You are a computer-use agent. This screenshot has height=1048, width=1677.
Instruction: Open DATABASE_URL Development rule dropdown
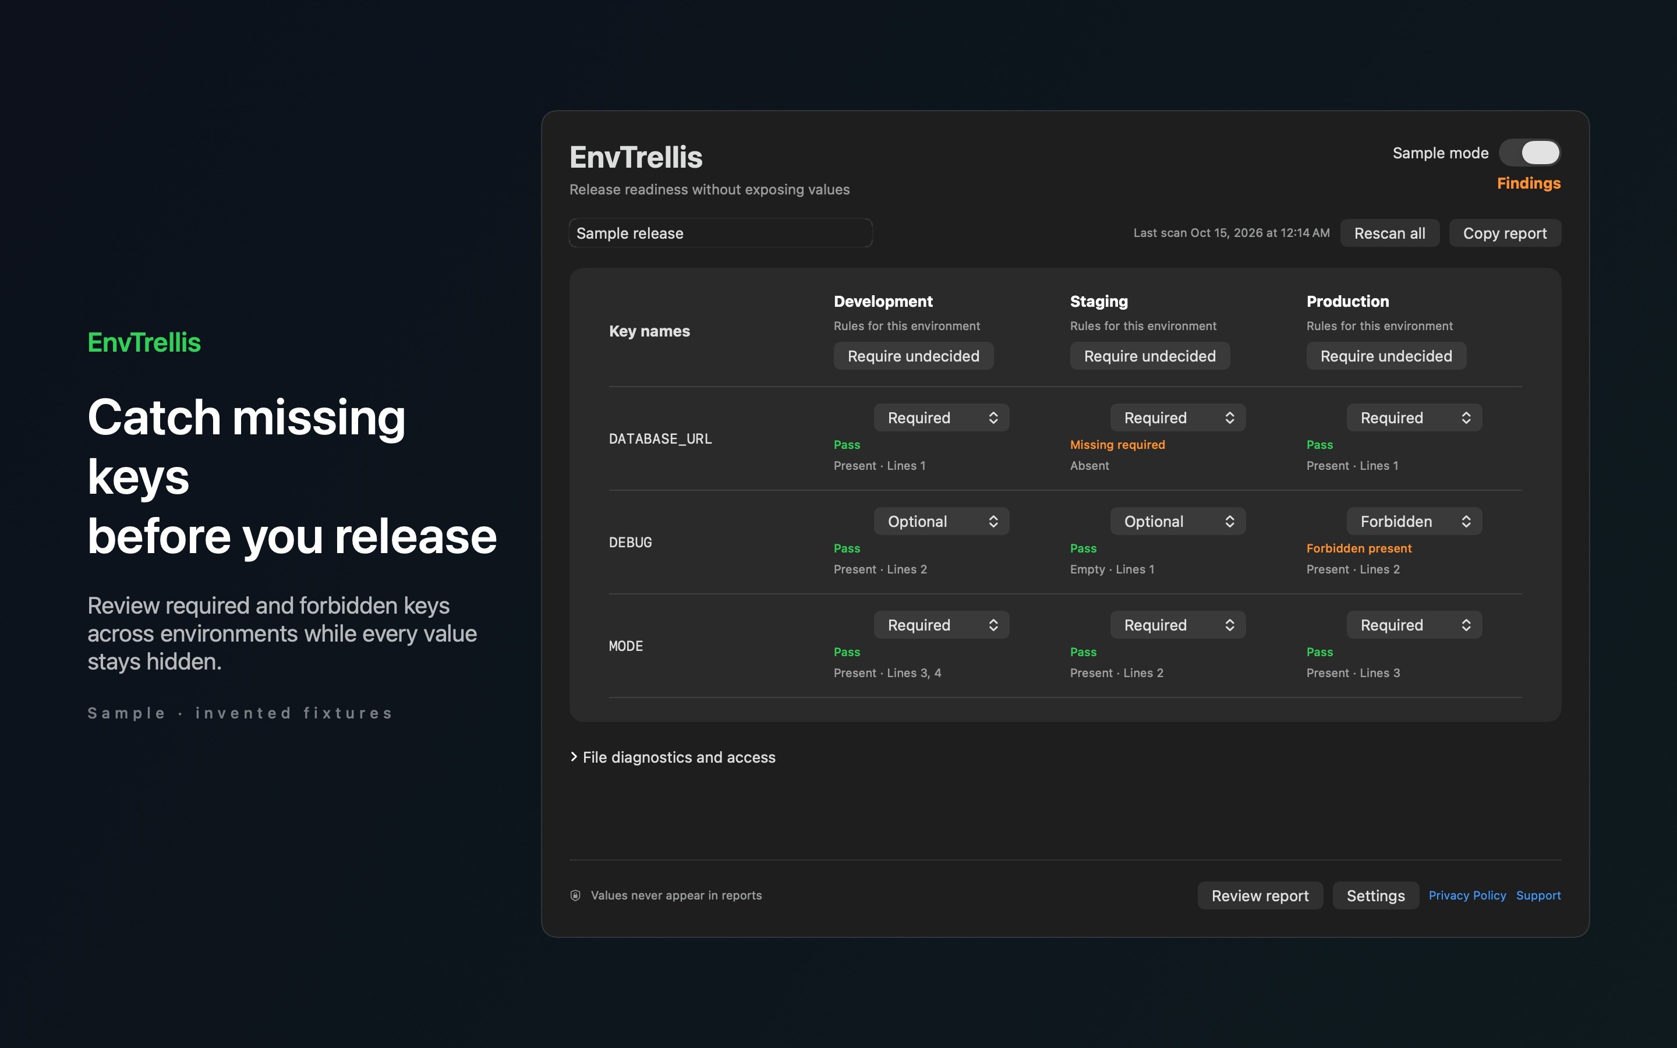tap(941, 417)
